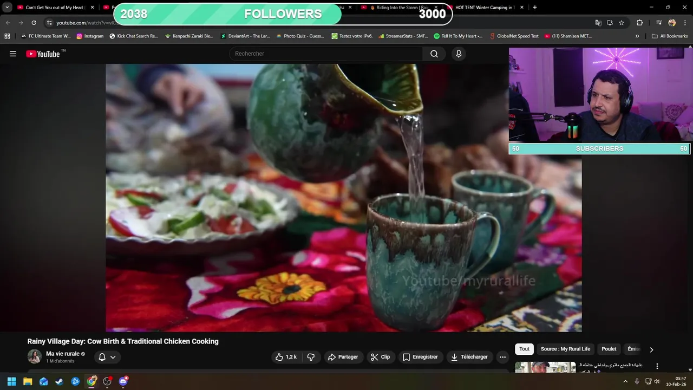Share the video via Partager
Screen dimensions: 693x390
point(343,357)
